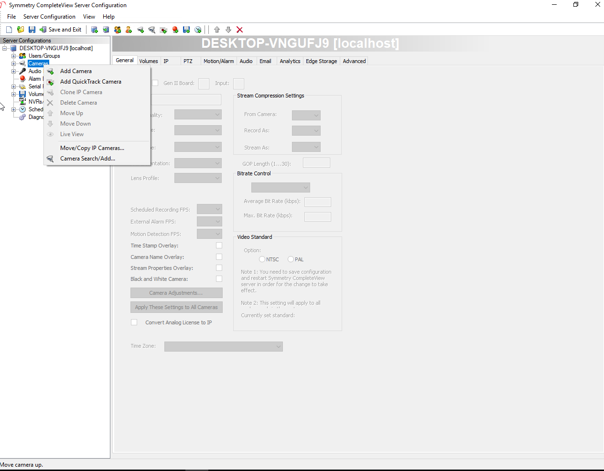Click the add alarm red light toolbar icon

pos(175,30)
